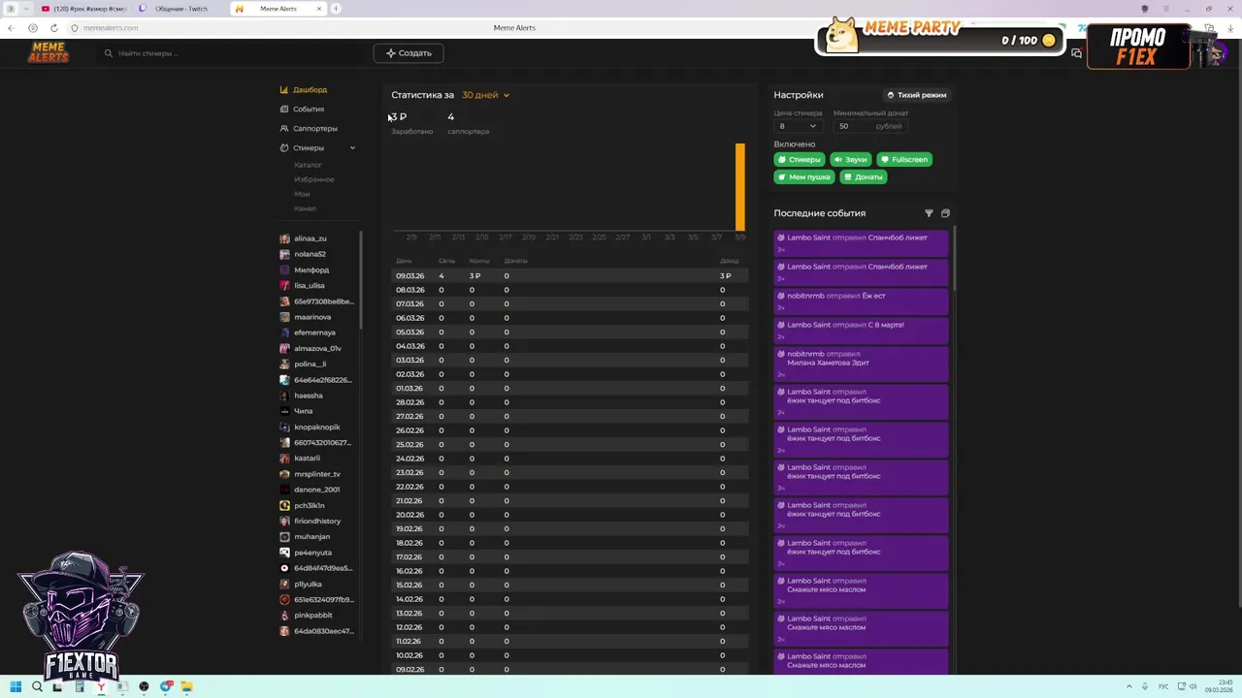Image resolution: width=1242 pixels, height=698 pixels.
Task: Switch to the YouTube browser tab
Action: (84, 9)
